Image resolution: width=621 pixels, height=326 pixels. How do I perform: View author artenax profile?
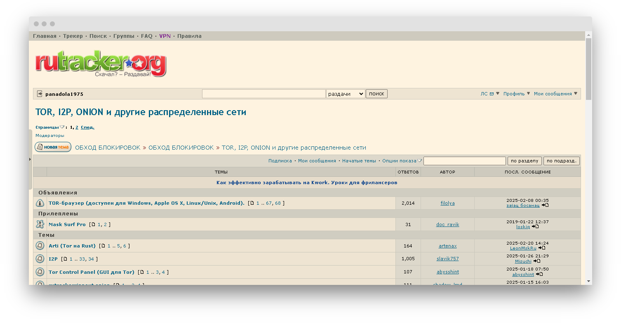click(447, 246)
